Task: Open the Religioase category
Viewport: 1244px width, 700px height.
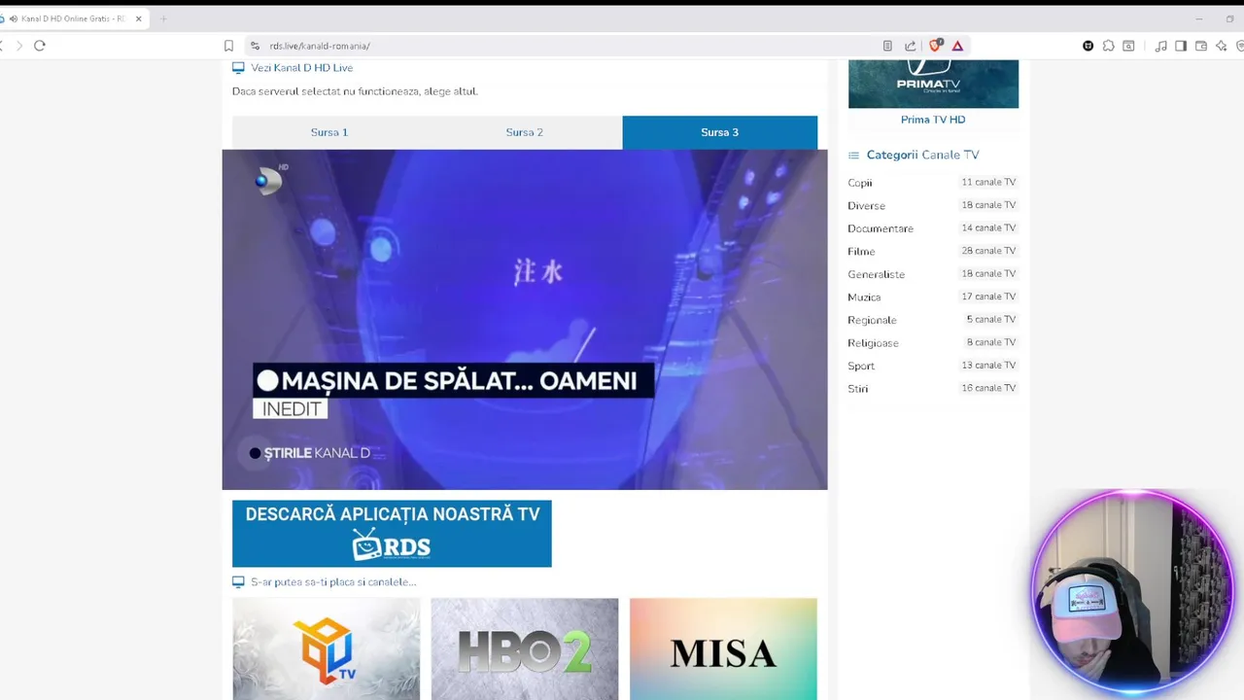Action: [x=873, y=343]
